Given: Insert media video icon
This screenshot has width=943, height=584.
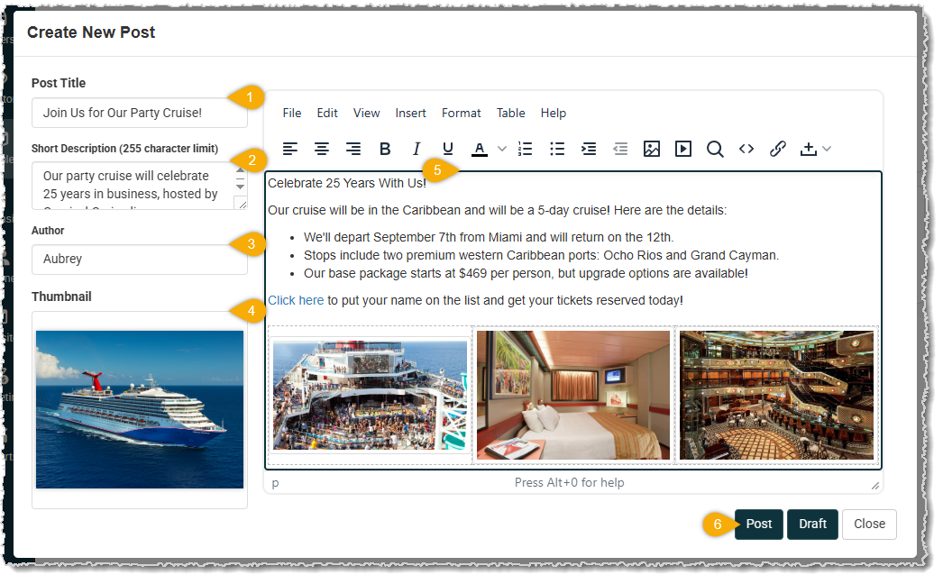Looking at the screenshot, I should coord(683,149).
